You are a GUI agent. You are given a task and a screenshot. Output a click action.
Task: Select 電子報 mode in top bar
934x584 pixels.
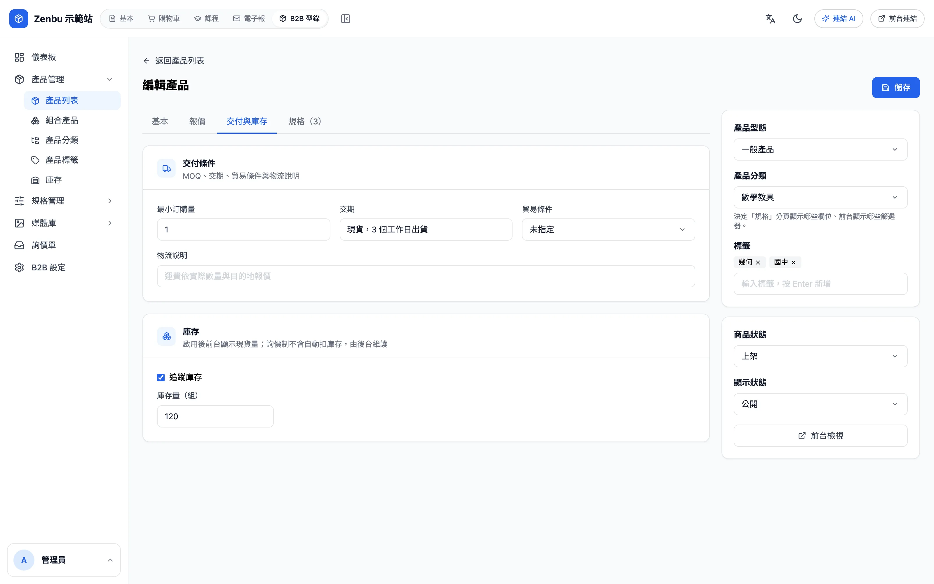click(249, 18)
